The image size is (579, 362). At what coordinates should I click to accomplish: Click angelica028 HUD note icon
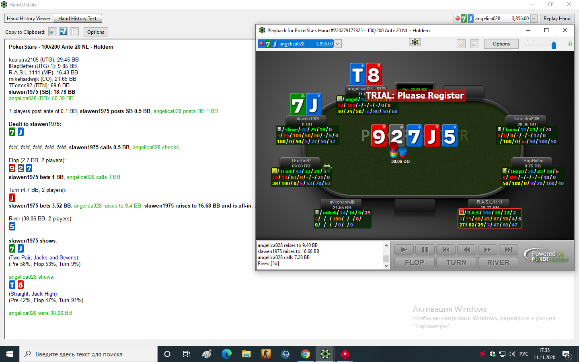[x=339, y=99]
